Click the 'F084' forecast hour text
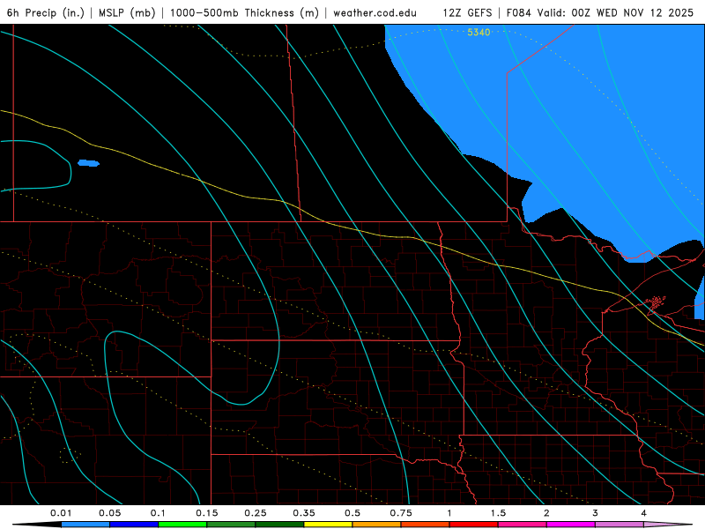This screenshot has width=705, height=529. (x=519, y=12)
